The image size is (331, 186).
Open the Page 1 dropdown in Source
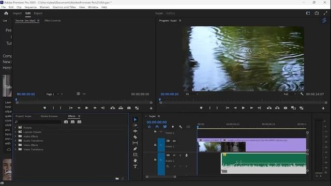tap(52, 94)
